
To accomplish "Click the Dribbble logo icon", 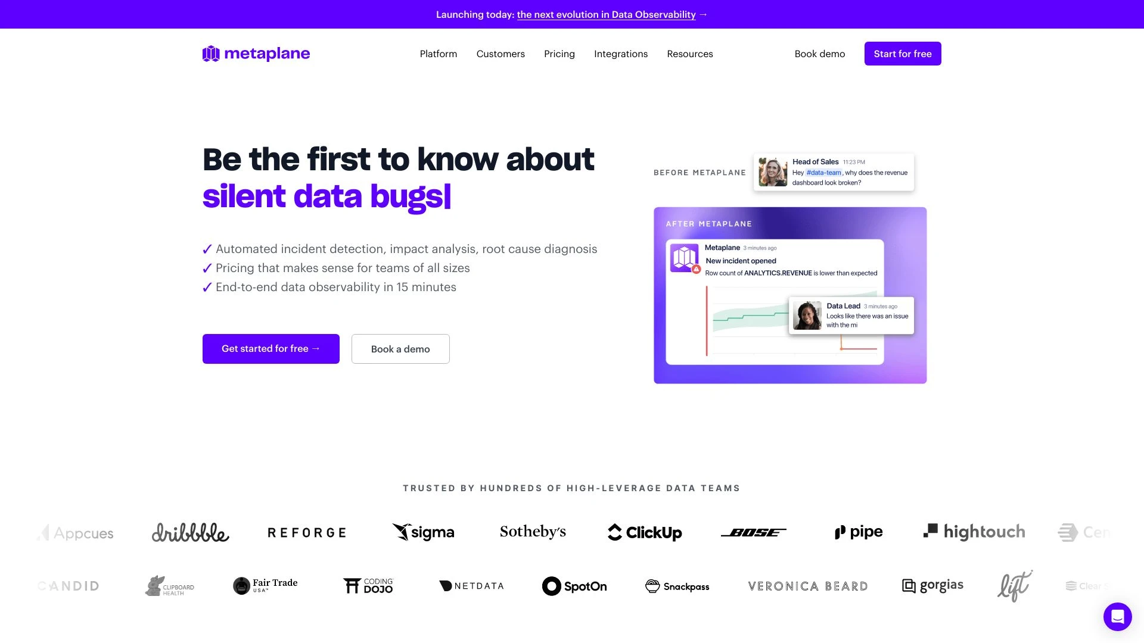I will [x=189, y=532].
